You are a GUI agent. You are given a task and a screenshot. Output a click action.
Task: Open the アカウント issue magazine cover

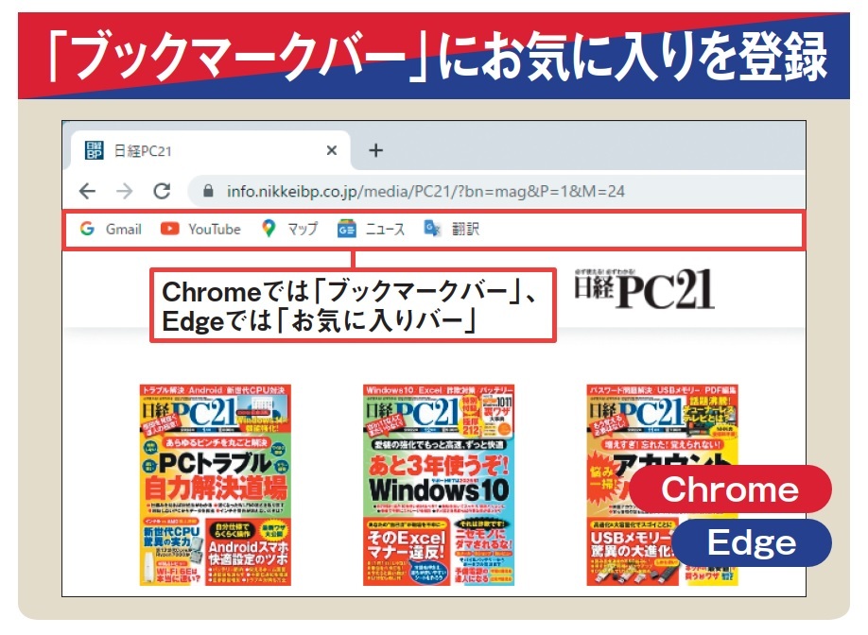coord(663,485)
